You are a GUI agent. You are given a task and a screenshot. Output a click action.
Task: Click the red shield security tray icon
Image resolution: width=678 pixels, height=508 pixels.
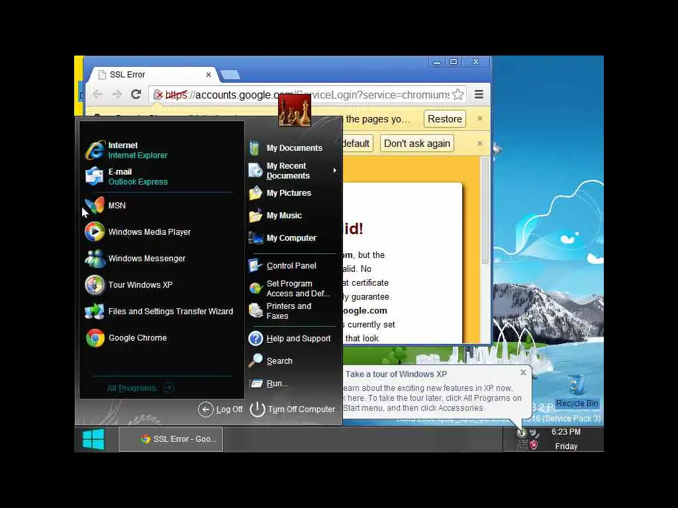tap(534, 445)
